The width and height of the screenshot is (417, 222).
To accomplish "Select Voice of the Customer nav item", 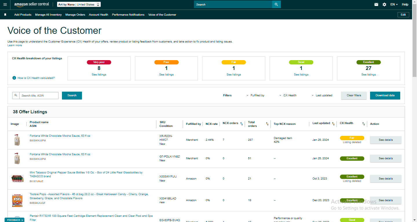I will click(x=162, y=15).
